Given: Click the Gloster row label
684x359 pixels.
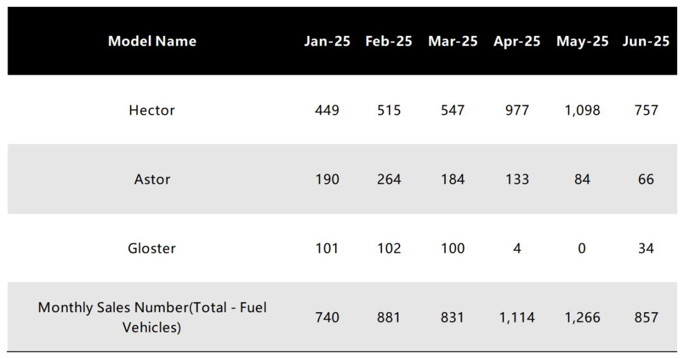Looking at the screenshot, I should (152, 248).
